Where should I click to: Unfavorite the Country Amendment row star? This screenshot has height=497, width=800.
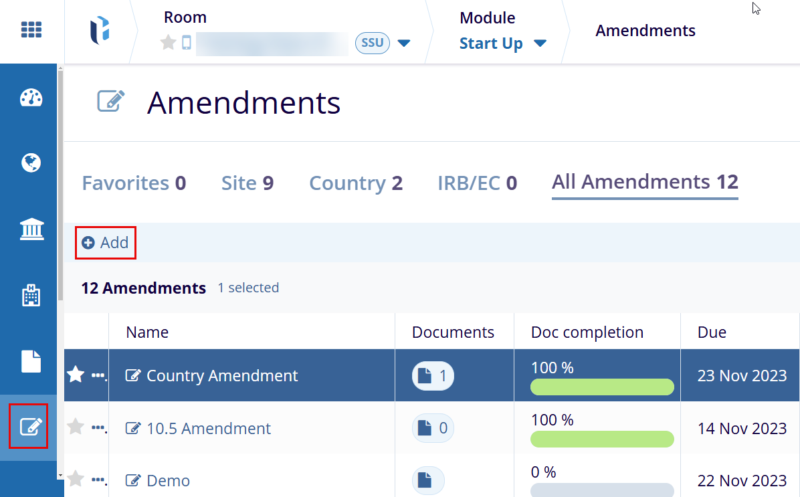(76, 375)
